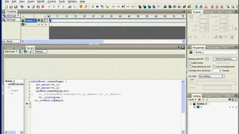Open the Add Script dropdown in Timeline
Image resolution: width=239 pixels, height=134 pixels.
point(11,16)
